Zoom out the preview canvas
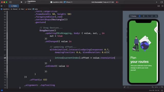 pyautogui.click(x=153, y=87)
